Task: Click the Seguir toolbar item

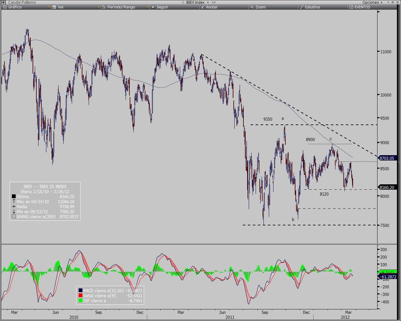Action: tap(162, 7)
